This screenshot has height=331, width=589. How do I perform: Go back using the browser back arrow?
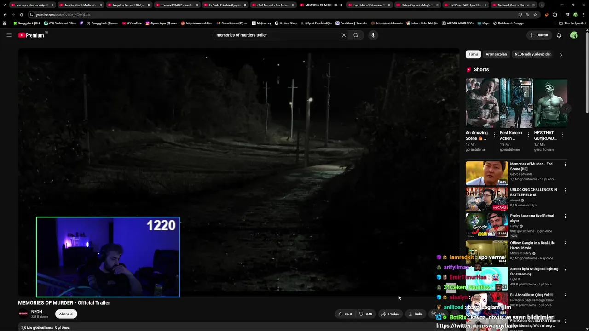5,15
